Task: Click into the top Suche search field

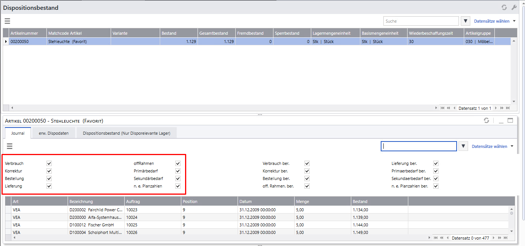Action: pyautogui.click(x=421, y=21)
